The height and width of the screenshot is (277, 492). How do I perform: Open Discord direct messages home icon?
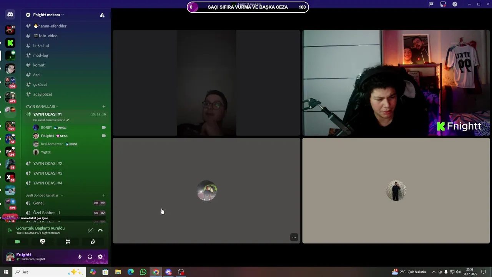click(x=10, y=15)
